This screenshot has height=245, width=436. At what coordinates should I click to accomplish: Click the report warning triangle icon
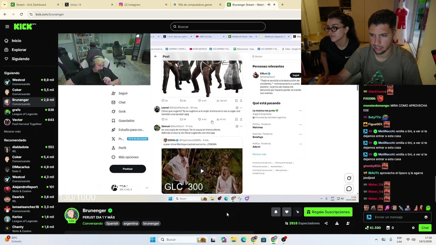[337, 223]
